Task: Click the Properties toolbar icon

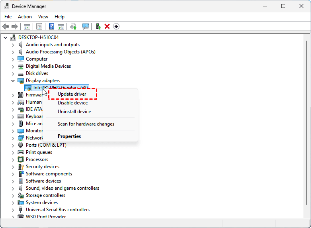Action: 39,26
